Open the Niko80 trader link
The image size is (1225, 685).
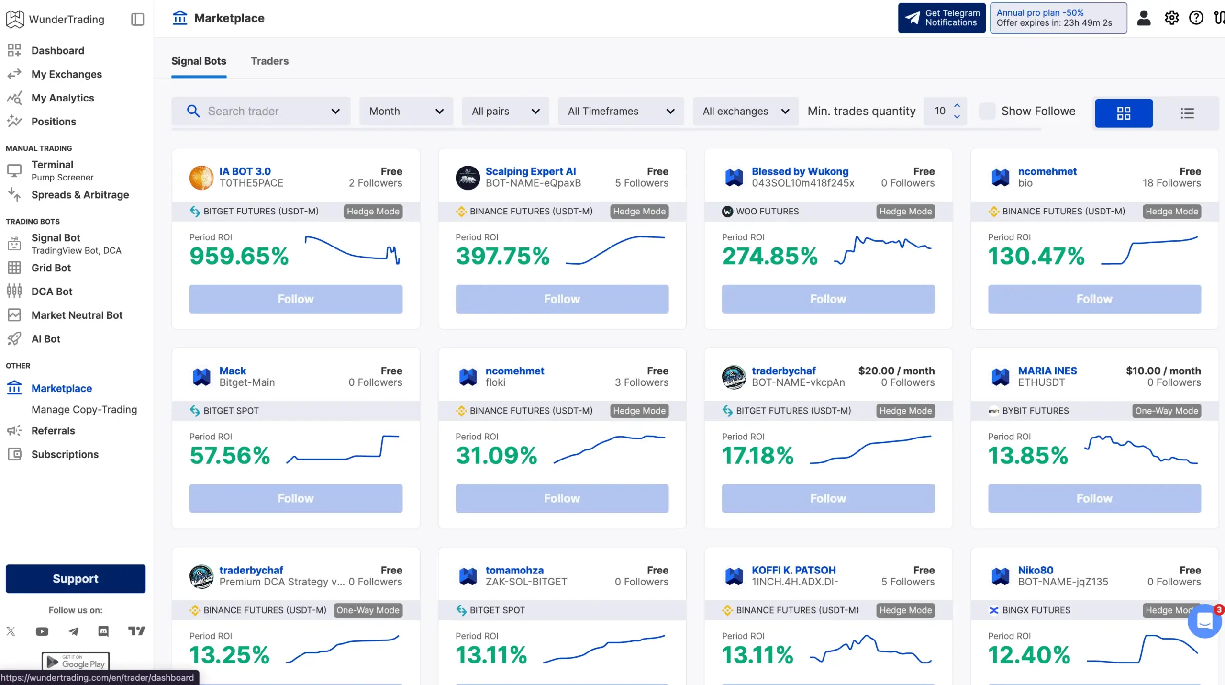click(x=1036, y=570)
